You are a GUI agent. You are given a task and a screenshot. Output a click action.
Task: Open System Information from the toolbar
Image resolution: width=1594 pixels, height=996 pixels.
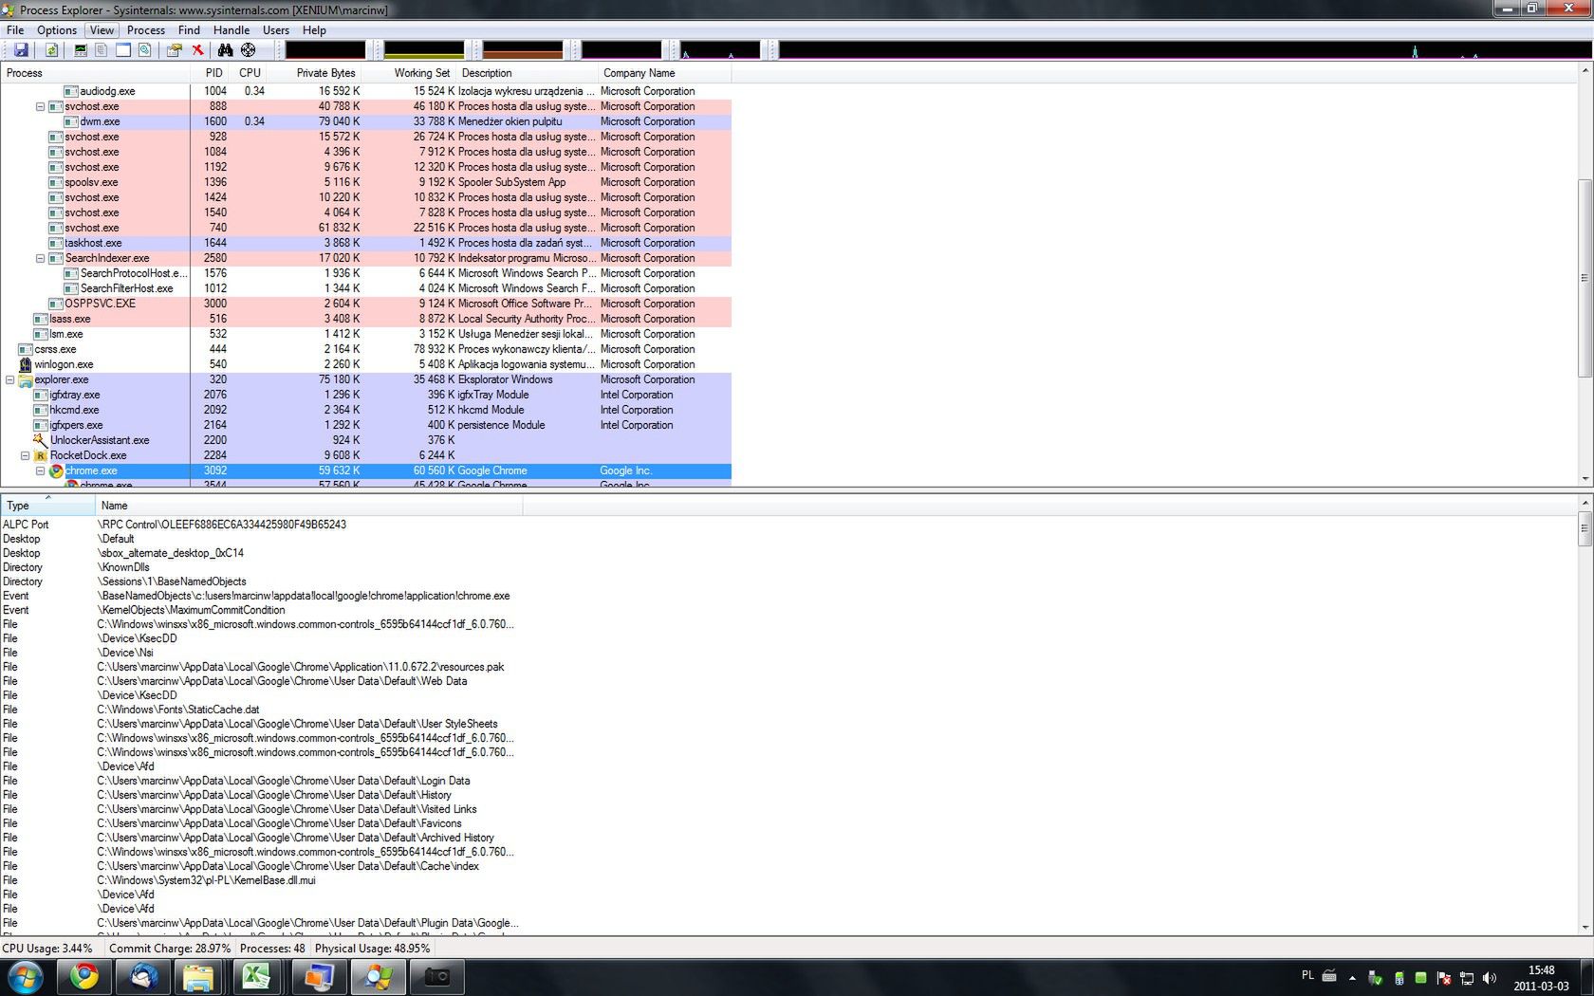(81, 49)
